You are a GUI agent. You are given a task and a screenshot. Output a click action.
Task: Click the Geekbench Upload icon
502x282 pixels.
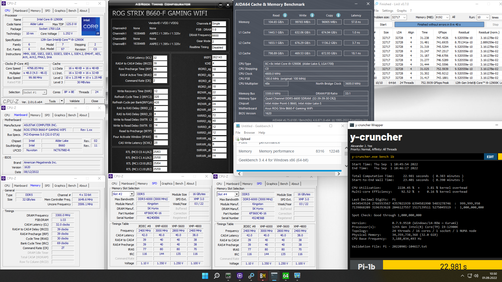click(x=237, y=139)
